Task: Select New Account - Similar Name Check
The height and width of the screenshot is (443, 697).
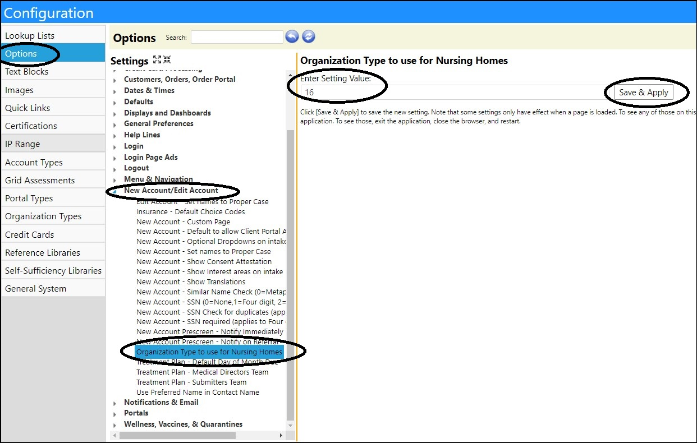Action: click(211, 292)
